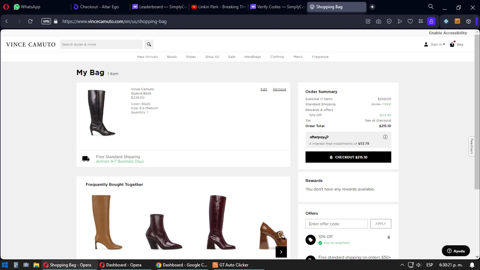Switch to Dashboard - Google Chrome taskbar window
Screen dimensions: 480x270
[182, 265]
